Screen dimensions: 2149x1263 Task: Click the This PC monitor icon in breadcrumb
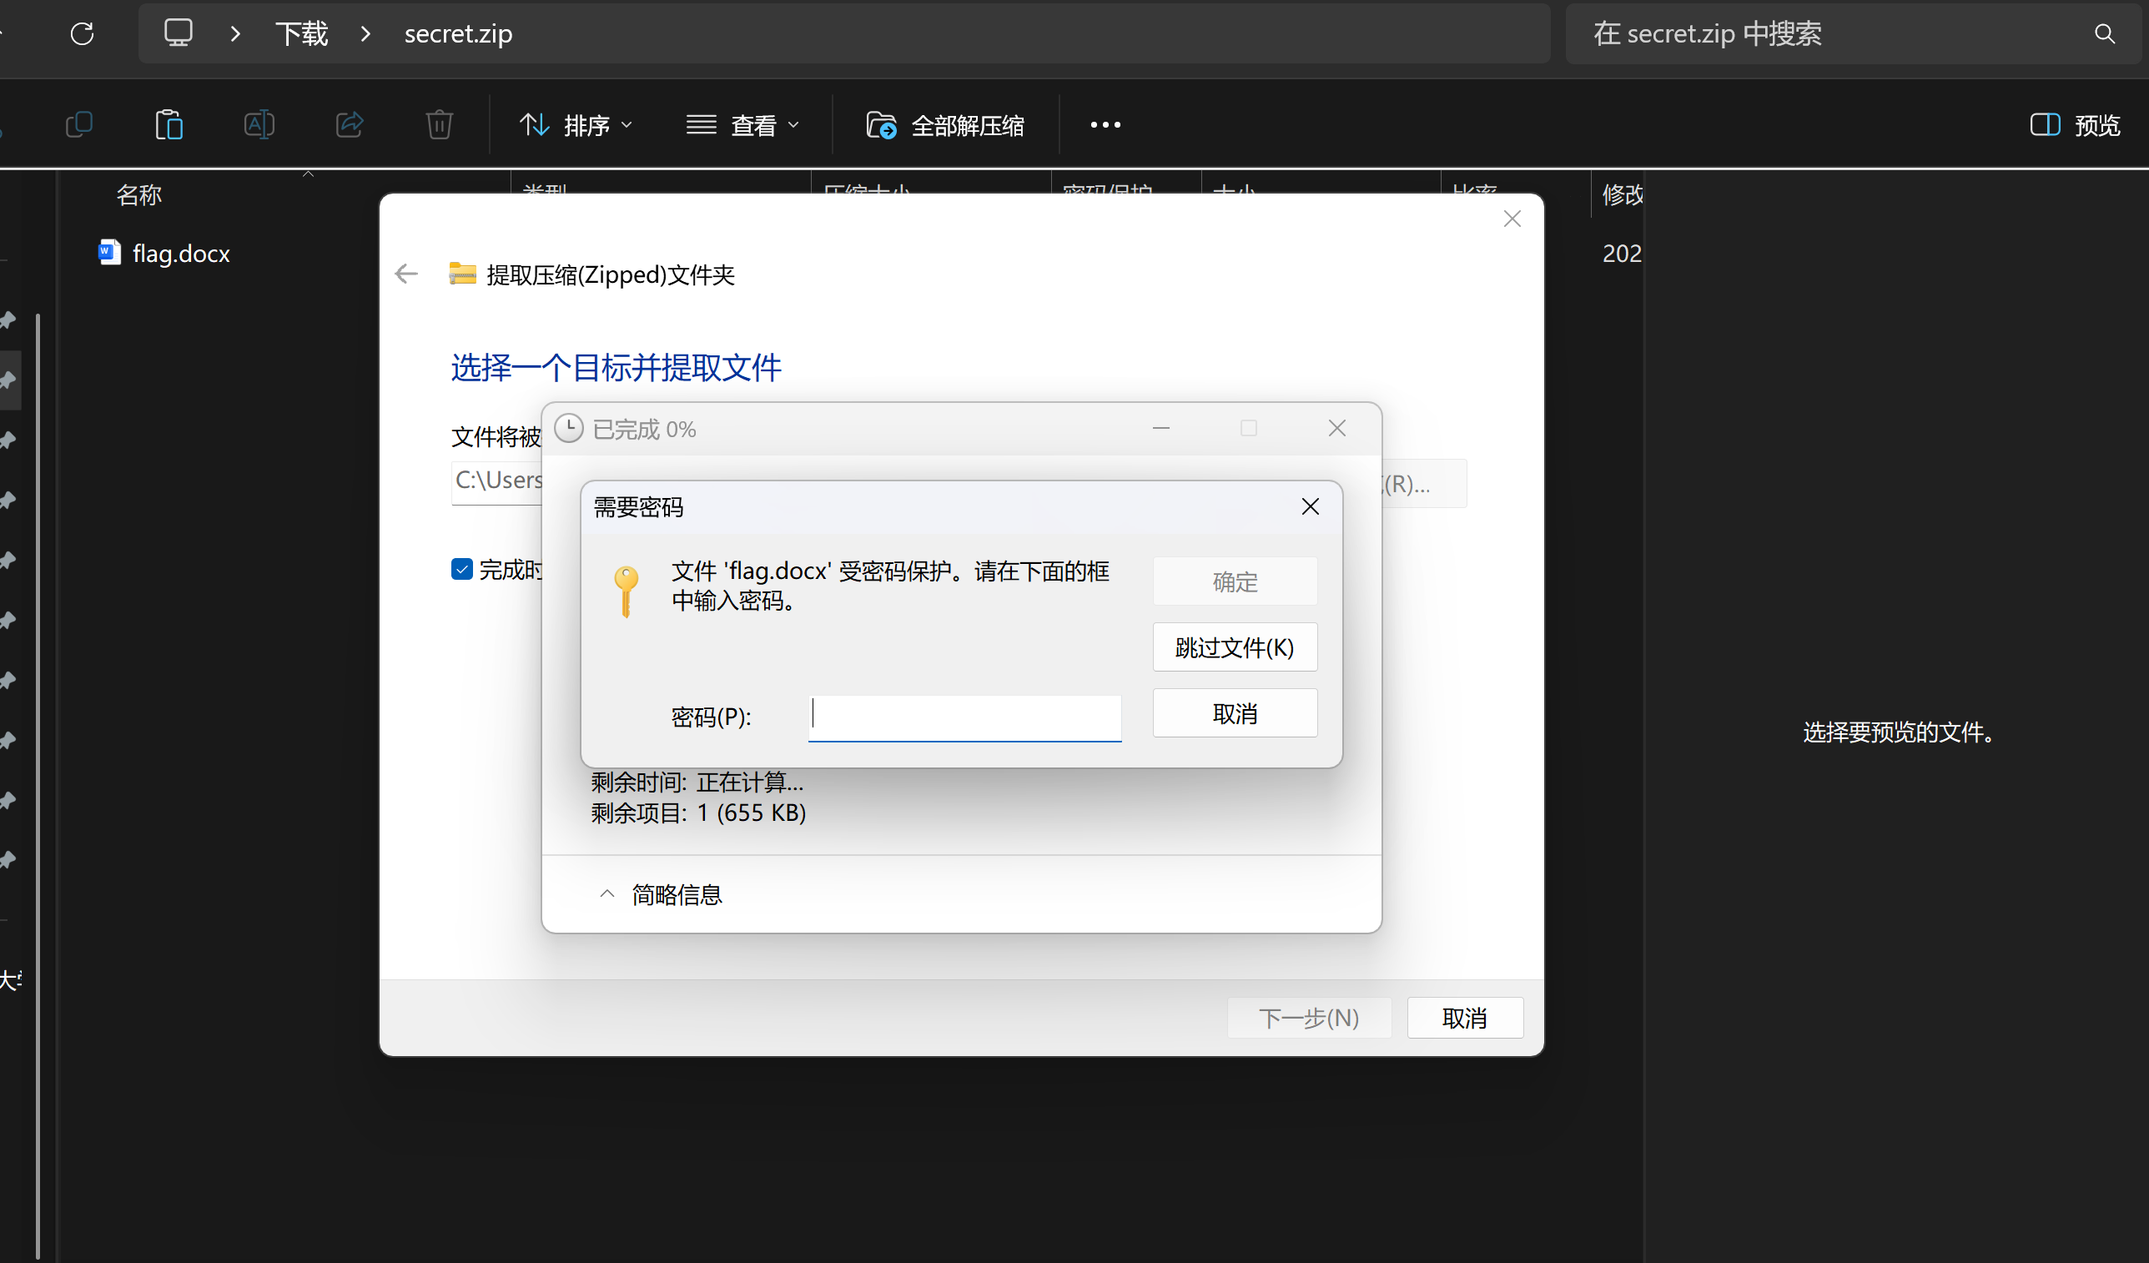click(x=179, y=33)
